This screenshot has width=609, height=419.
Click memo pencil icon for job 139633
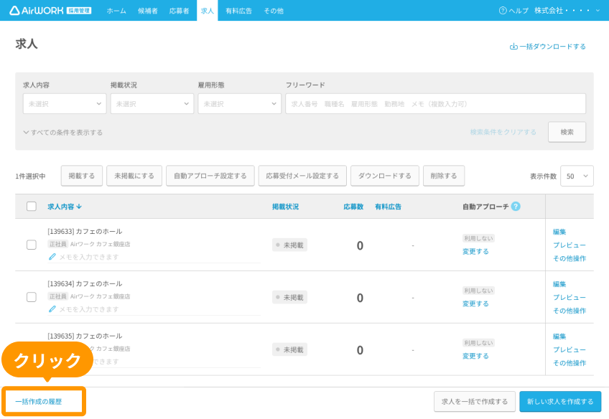52,257
